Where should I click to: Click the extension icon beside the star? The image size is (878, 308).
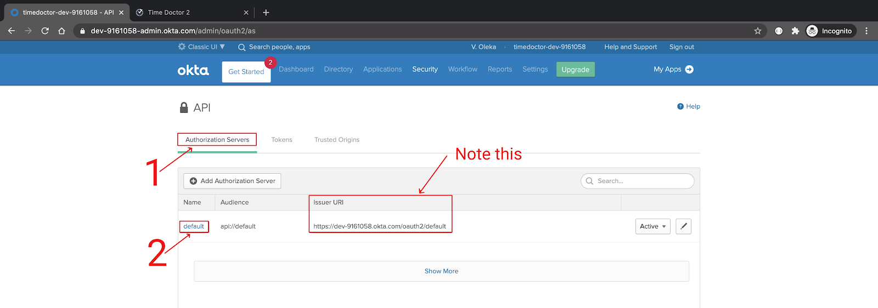(779, 31)
